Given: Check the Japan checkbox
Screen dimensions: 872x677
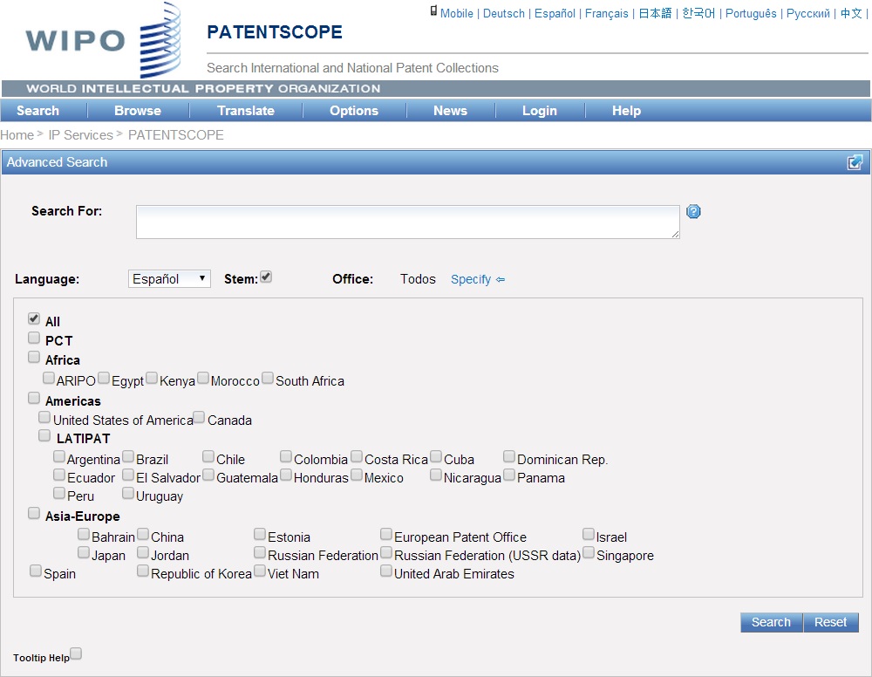Looking at the screenshot, I should click(84, 552).
